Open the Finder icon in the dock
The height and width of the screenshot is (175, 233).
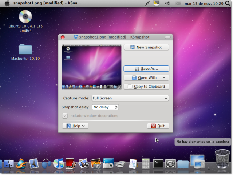point(9,164)
